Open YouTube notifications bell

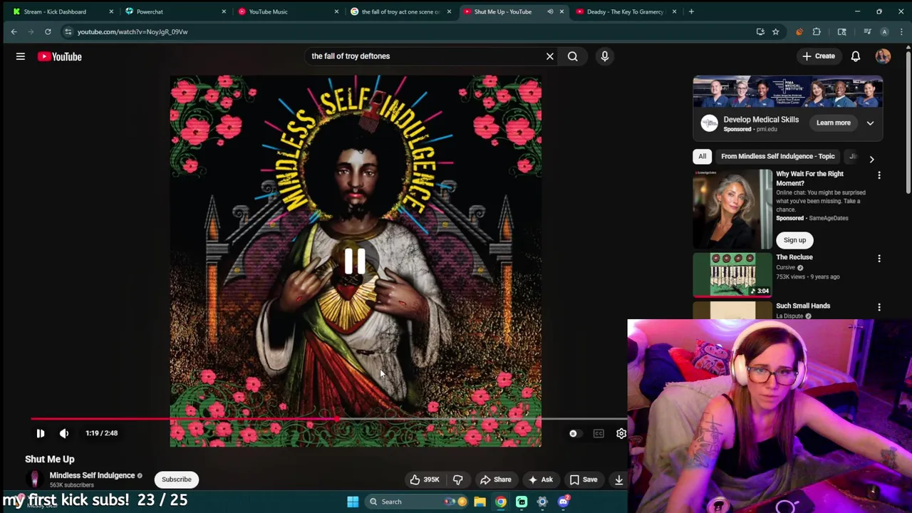pyautogui.click(x=856, y=56)
